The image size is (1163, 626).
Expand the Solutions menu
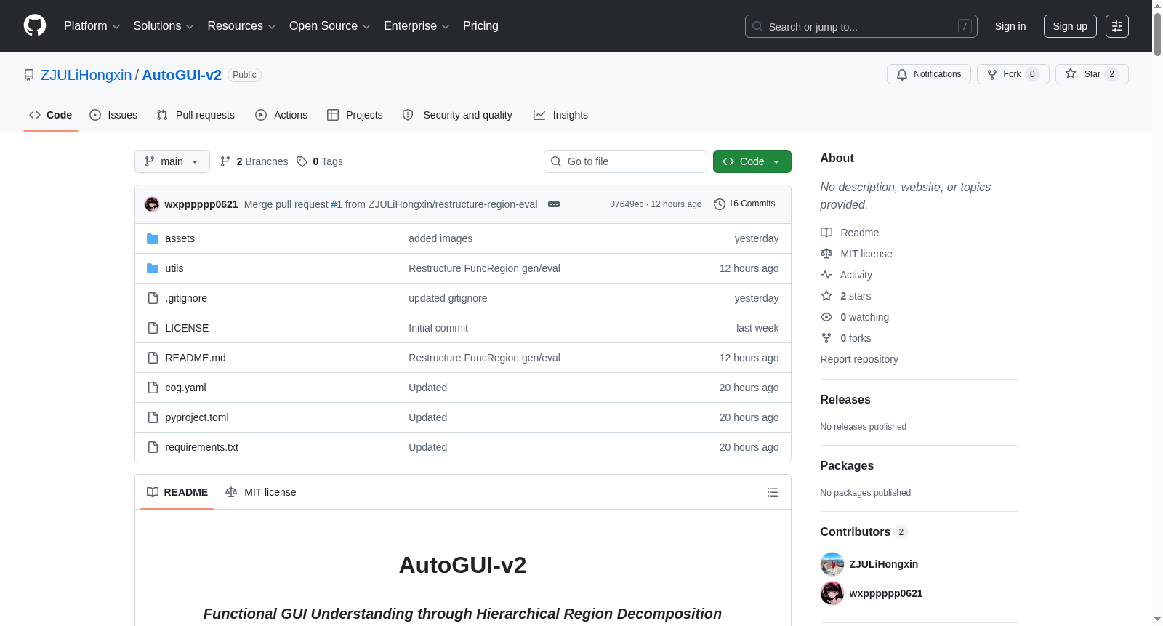pyautogui.click(x=164, y=26)
